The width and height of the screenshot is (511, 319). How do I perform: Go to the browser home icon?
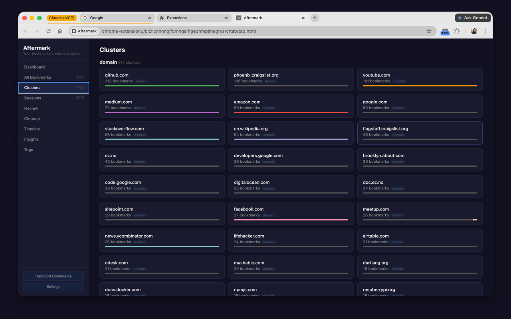pos(60,31)
